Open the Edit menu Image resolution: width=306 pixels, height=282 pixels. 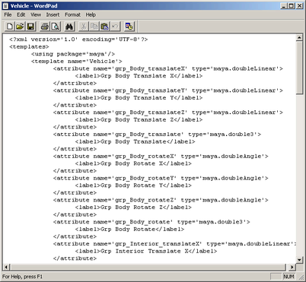[21, 14]
